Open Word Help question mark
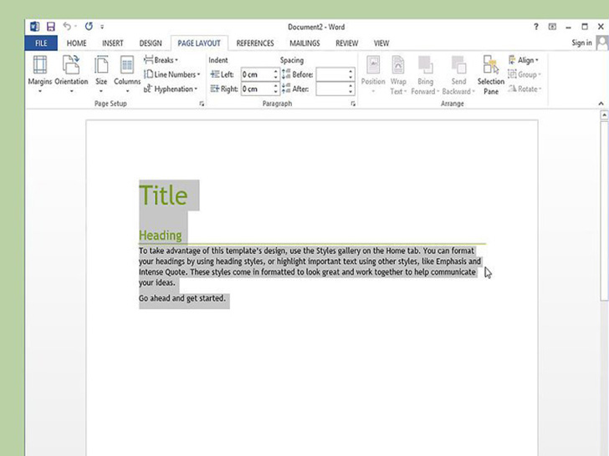Viewport: 609px width, 456px height. tap(536, 27)
